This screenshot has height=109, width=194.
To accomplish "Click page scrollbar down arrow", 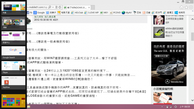I will click(x=192, y=100).
